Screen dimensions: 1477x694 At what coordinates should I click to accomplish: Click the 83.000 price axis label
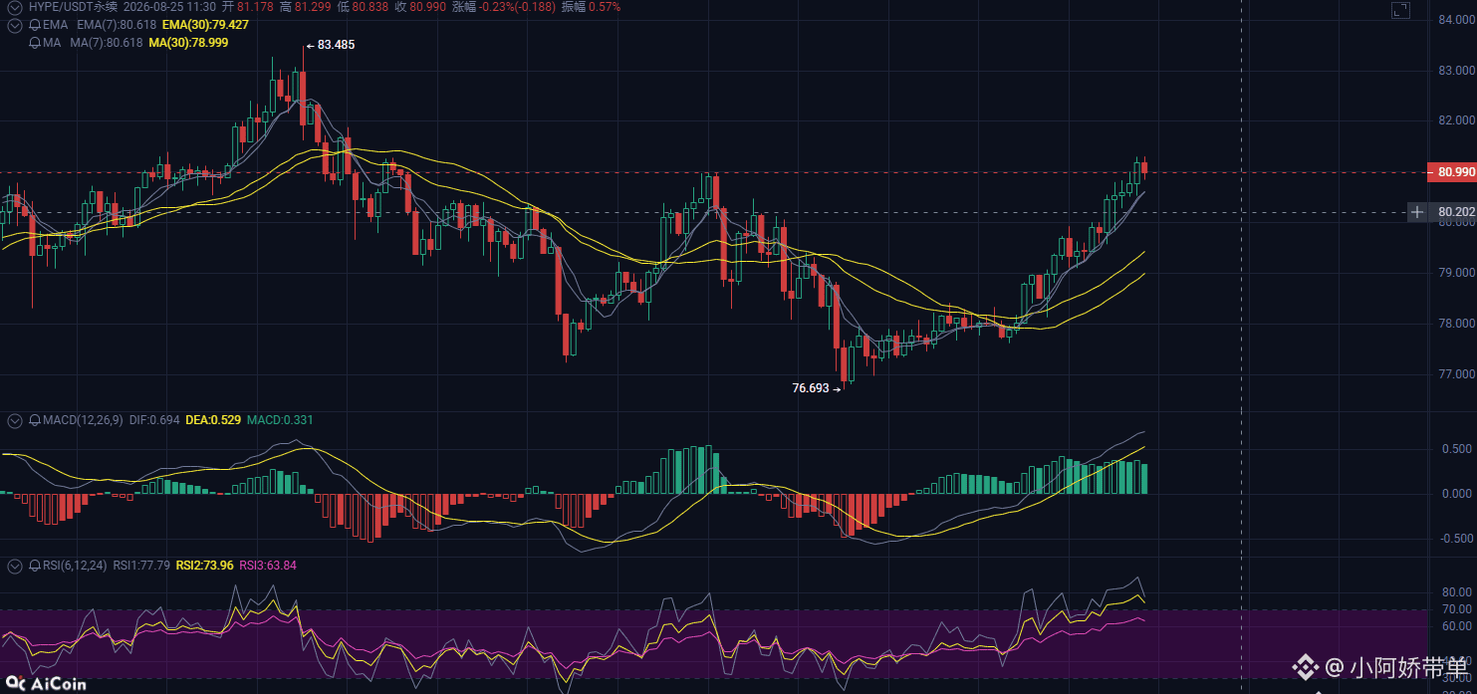point(1456,71)
